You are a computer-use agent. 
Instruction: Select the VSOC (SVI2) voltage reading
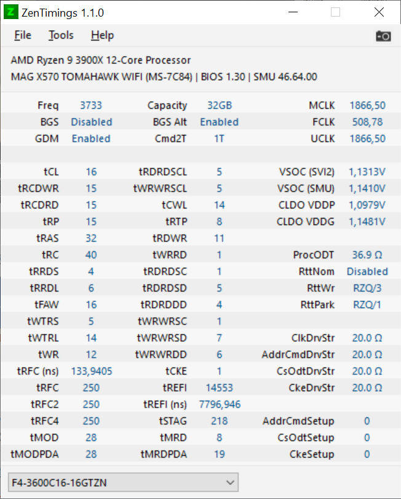pos(367,172)
